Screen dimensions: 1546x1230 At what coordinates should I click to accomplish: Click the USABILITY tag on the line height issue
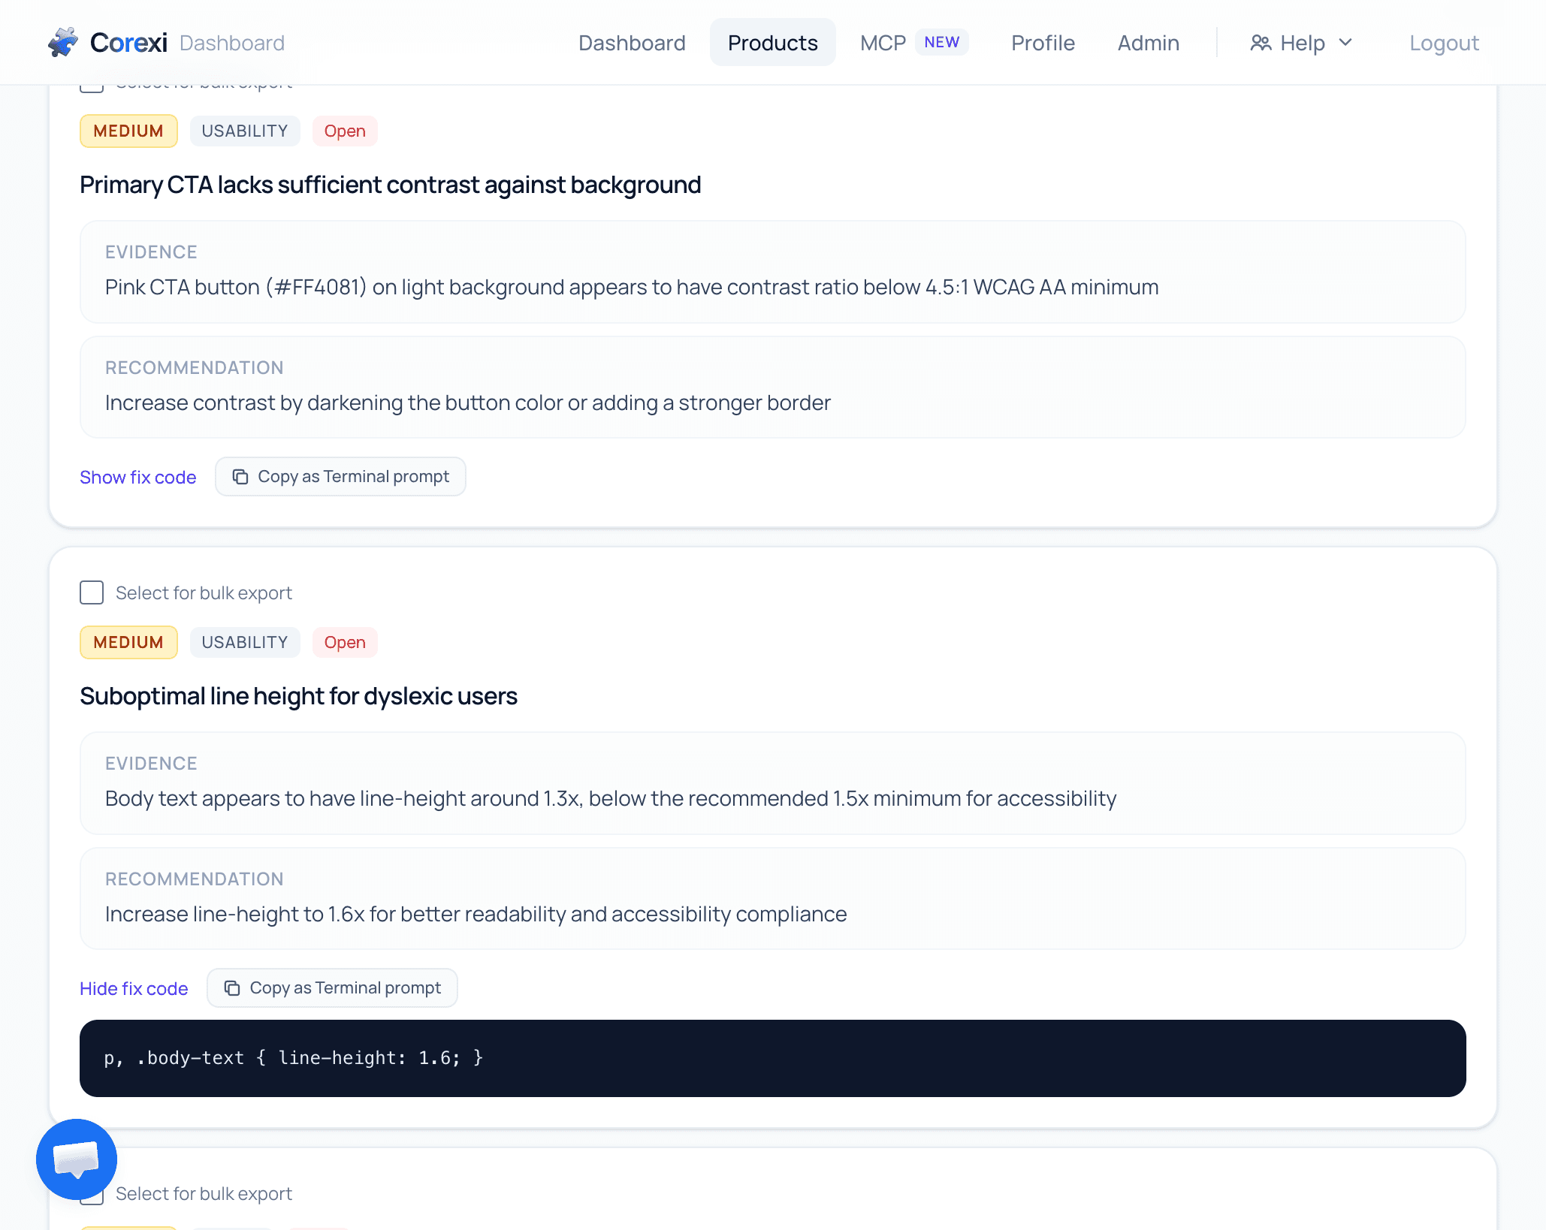[x=245, y=642]
